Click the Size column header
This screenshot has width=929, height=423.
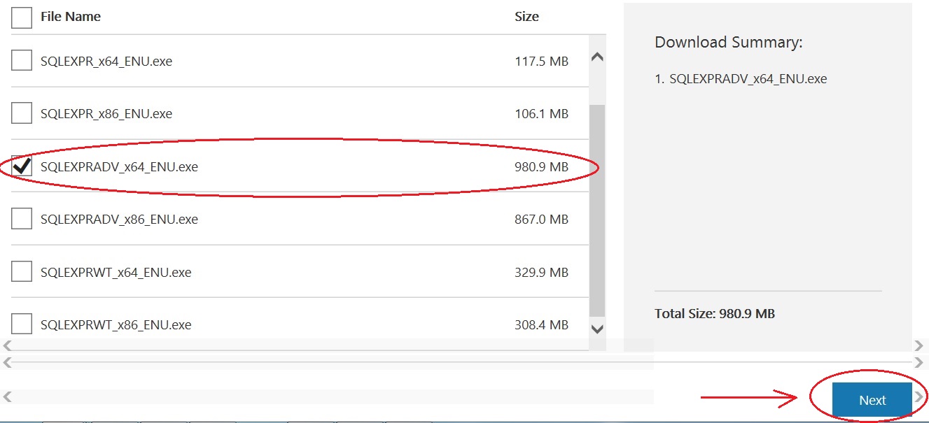526,16
